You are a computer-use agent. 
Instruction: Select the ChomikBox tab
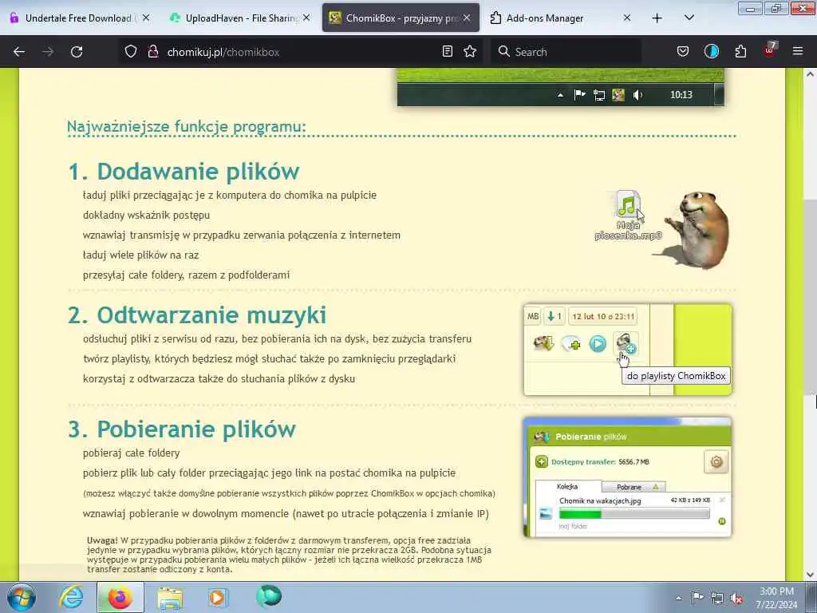401,18
